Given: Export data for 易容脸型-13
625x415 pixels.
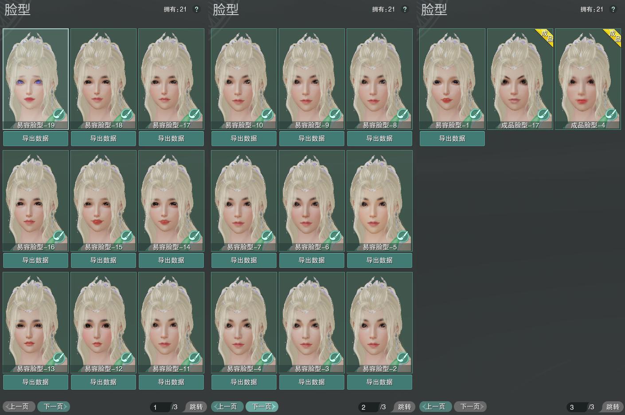Looking at the screenshot, I should pyautogui.click(x=36, y=382).
